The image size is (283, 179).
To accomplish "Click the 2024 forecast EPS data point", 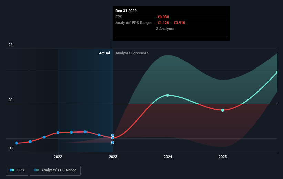I will [x=168, y=95].
